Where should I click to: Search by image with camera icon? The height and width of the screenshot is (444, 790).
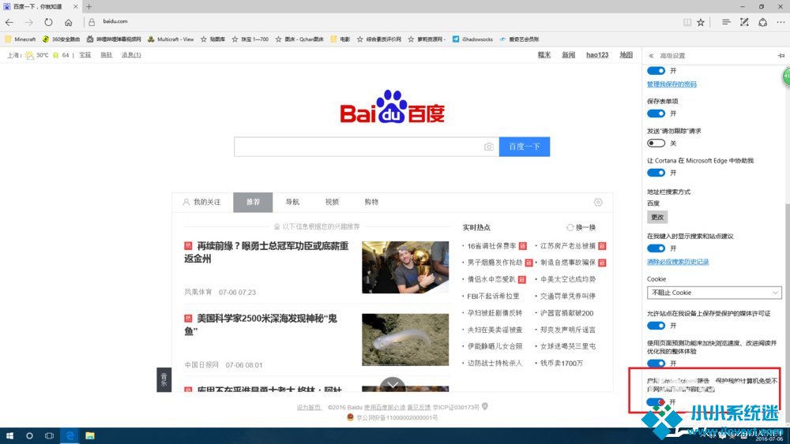pos(489,147)
